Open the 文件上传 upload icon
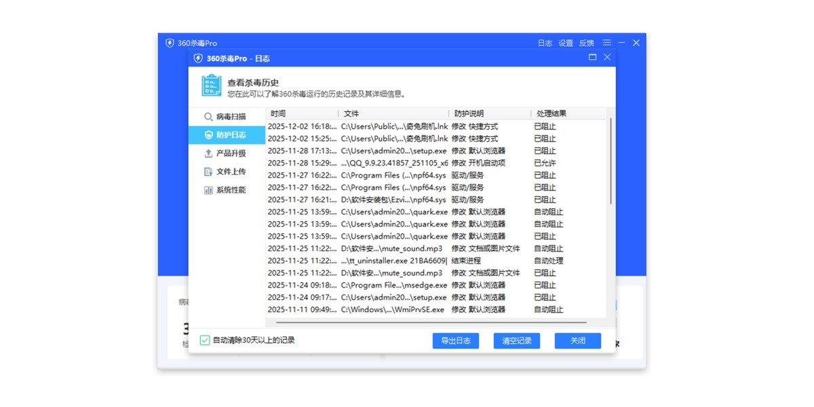Image resolution: width=814 pixels, height=407 pixels. 209,172
